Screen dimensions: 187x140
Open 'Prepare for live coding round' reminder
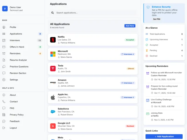tap(164, 90)
